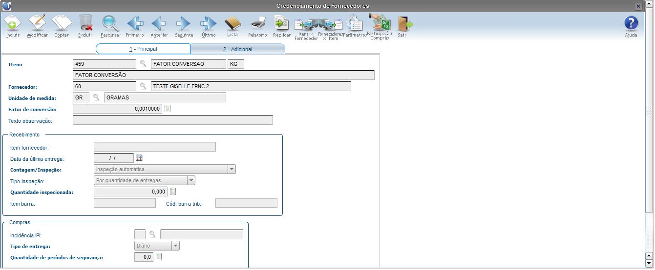This screenshot has height=270, width=655.
Task: Expand the Contagem/Inspeção dropdown
Action: pyautogui.click(x=232, y=169)
